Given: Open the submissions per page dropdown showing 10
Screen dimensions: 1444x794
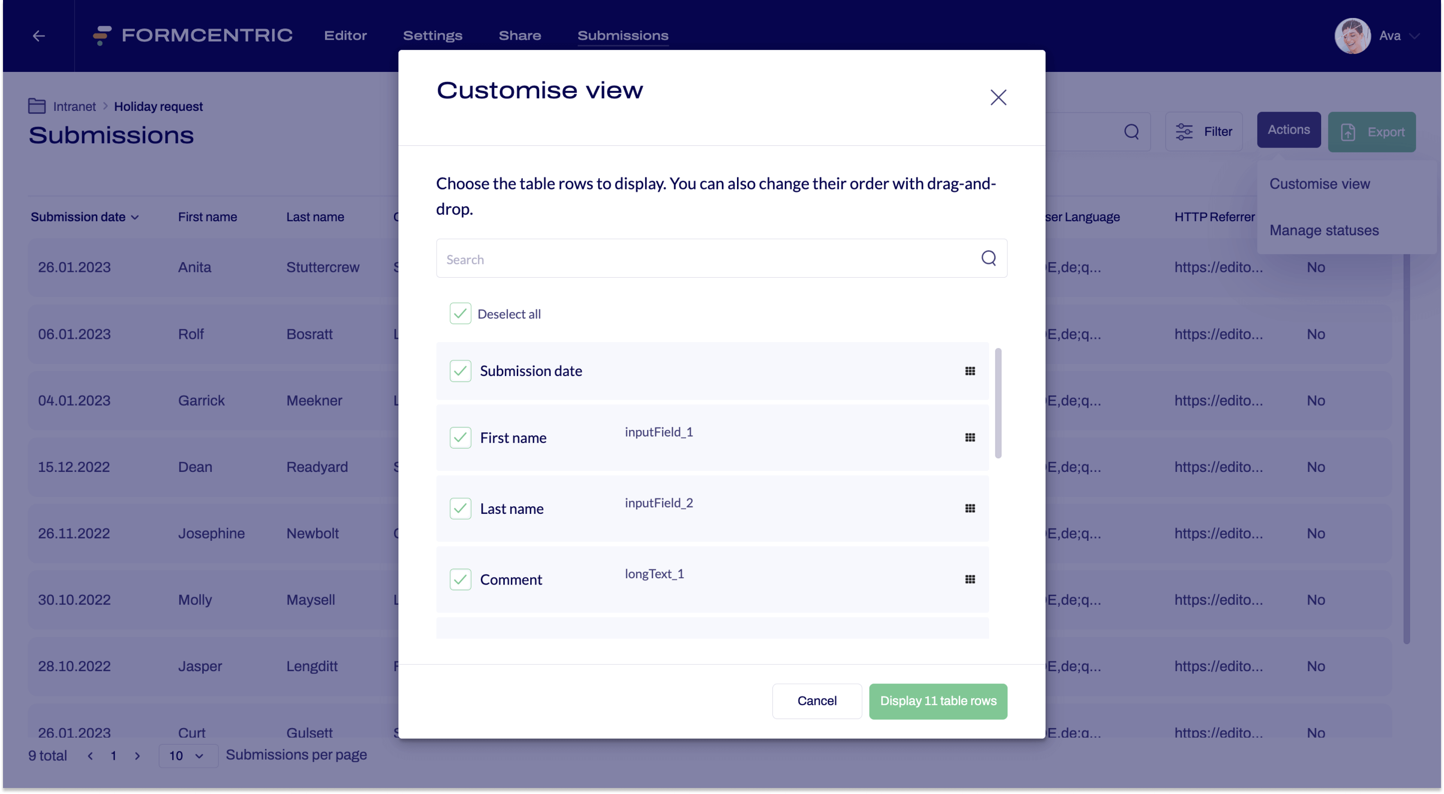Looking at the screenshot, I should (187, 755).
